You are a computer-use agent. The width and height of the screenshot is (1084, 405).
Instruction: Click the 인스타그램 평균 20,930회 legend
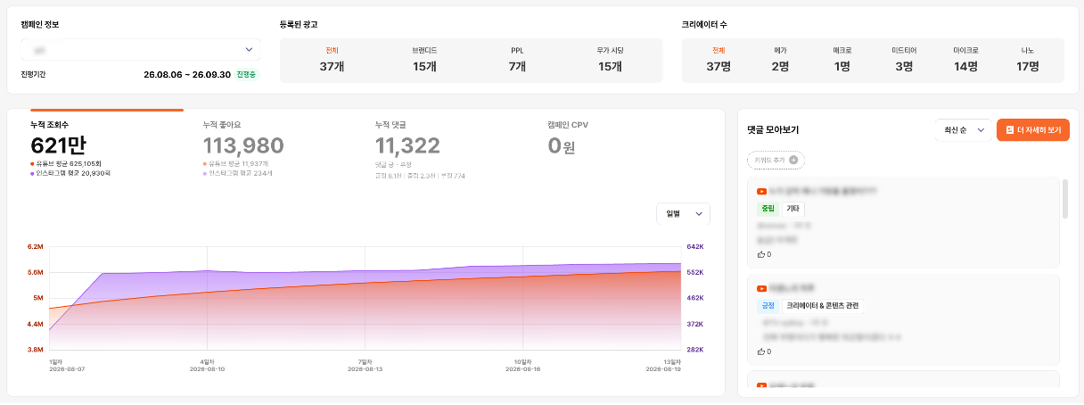[71, 173]
